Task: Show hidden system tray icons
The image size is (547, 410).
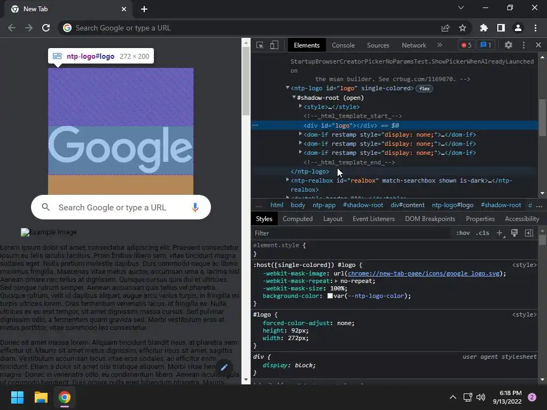Action: (453, 397)
